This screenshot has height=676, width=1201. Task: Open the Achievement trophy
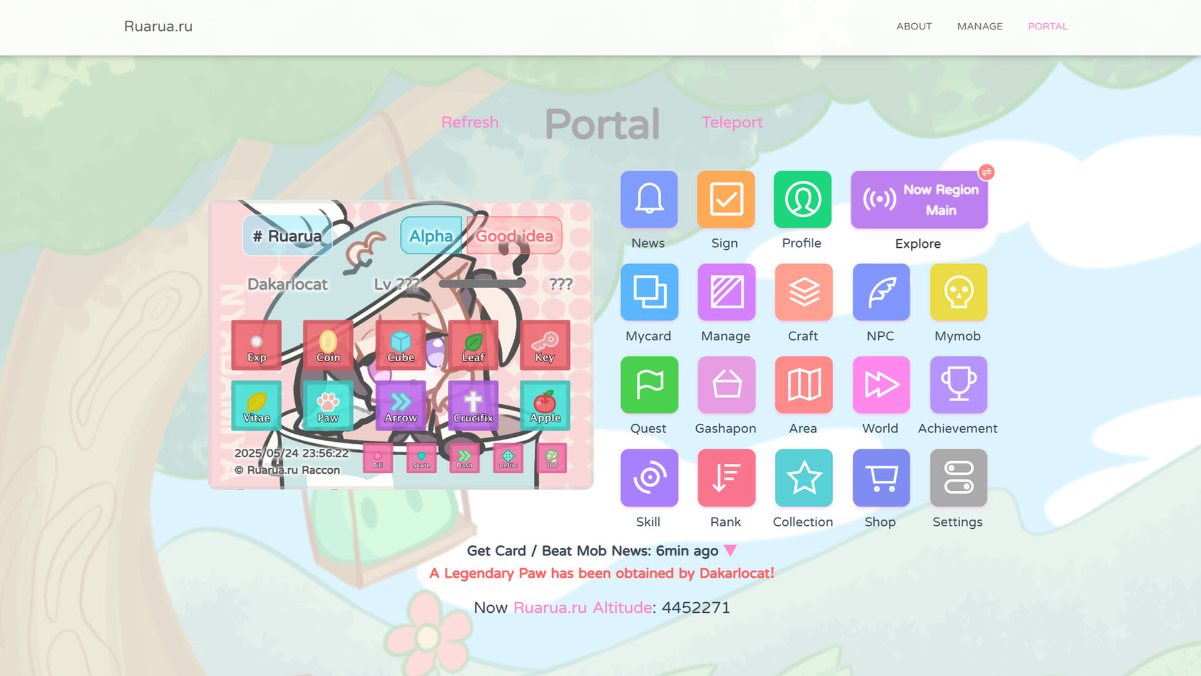958,385
